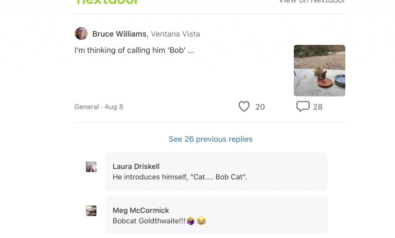Screen dimensions: 395x238
Task: Click View on Nextdoor link
Action: pyautogui.click(x=312, y=2)
